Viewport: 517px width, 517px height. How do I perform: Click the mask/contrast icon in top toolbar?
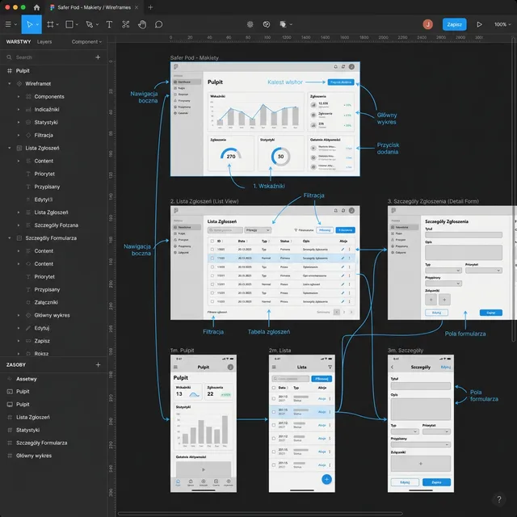click(267, 24)
